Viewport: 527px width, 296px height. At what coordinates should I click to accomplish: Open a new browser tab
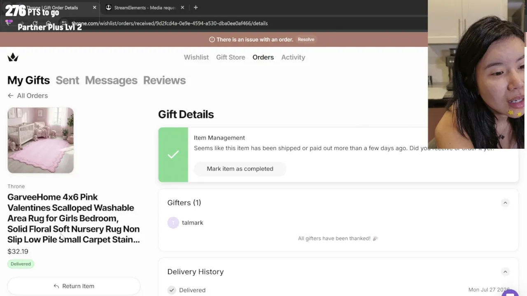pos(196,7)
